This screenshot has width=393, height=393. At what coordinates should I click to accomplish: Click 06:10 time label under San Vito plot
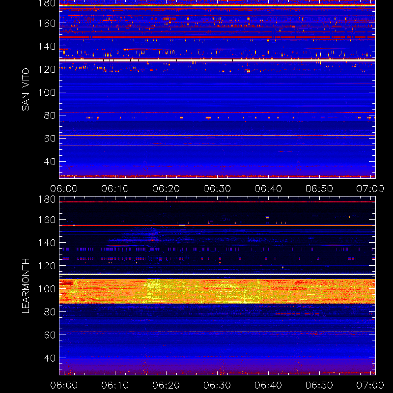pyautogui.click(x=115, y=189)
